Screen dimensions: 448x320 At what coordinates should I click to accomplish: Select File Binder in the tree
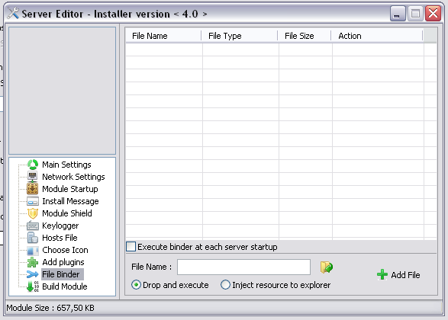coord(60,274)
